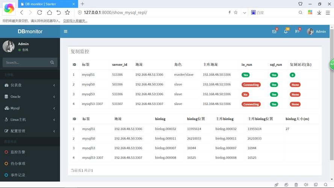This screenshot has width=334, height=188.
Task: Open 监控告警 in sidebar
Action: coord(30,152)
